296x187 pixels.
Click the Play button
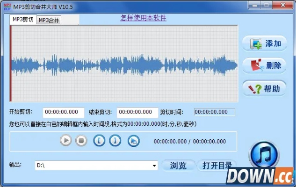pos(66,140)
